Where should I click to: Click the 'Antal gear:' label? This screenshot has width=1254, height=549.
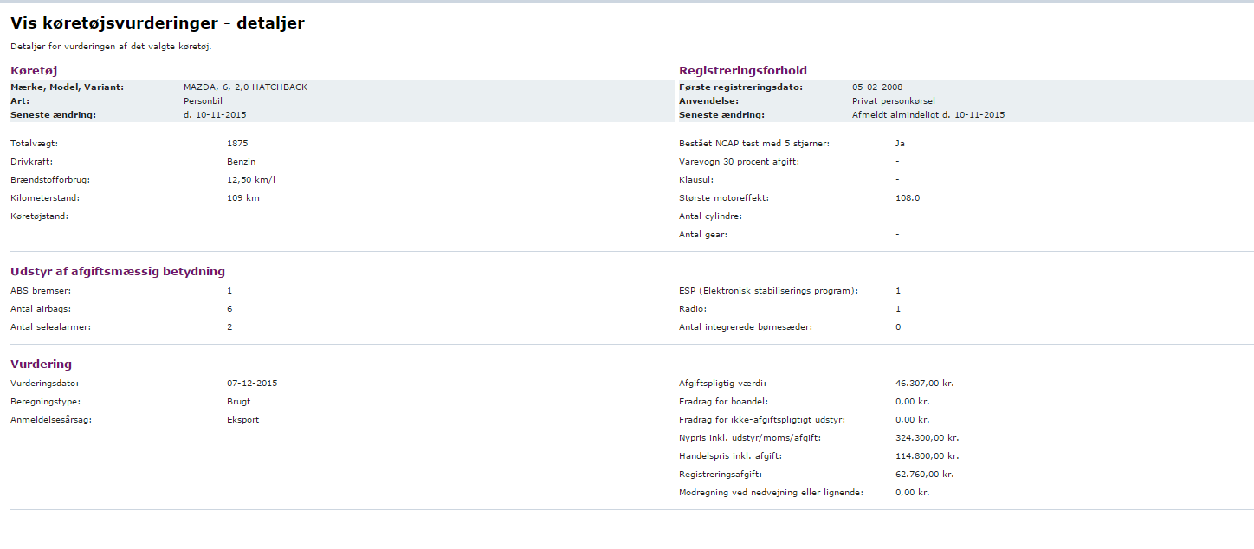[x=702, y=234]
